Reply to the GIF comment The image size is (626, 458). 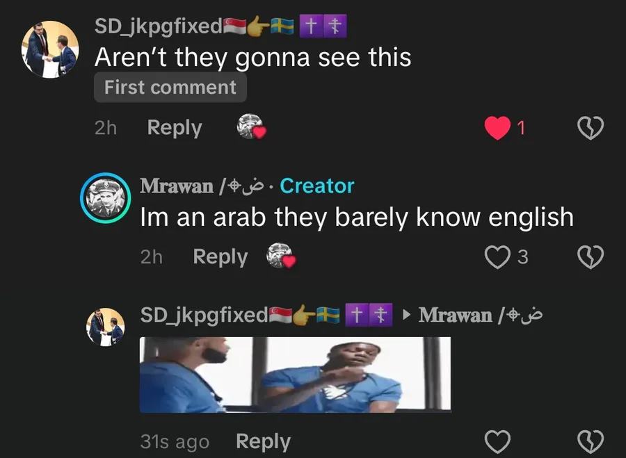pyautogui.click(x=263, y=441)
